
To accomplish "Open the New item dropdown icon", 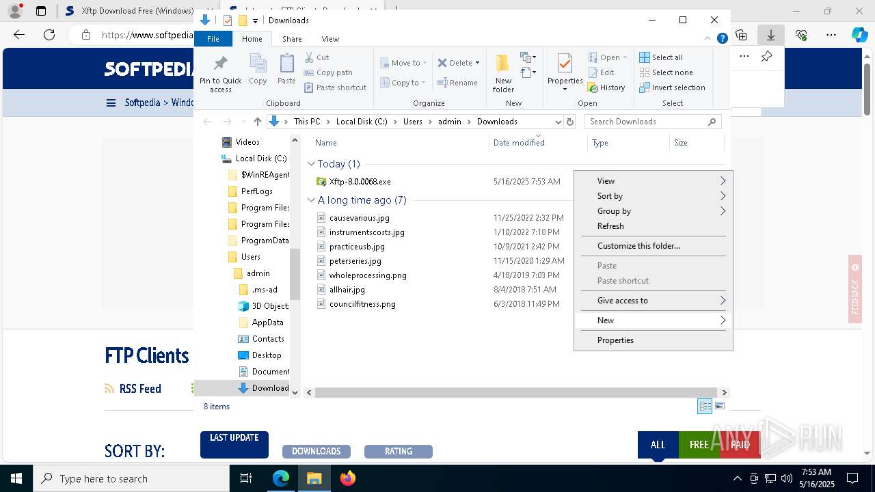I will [528, 57].
